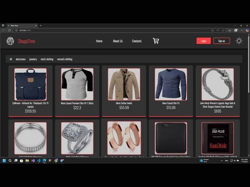Open the browser settings and more menu
Screen dimensions: 250x187
pyautogui.click(x=242, y=30)
